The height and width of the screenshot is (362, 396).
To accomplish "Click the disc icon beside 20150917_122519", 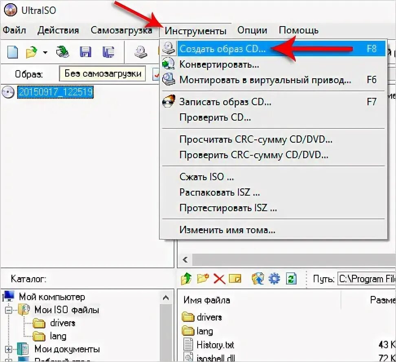I will point(8,92).
